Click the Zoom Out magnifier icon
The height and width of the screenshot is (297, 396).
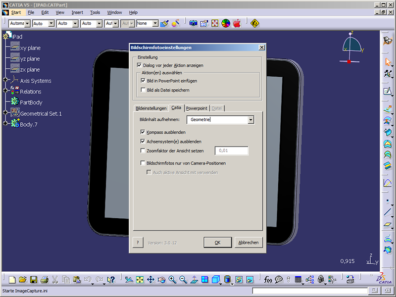pyautogui.click(x=183, y=279)
